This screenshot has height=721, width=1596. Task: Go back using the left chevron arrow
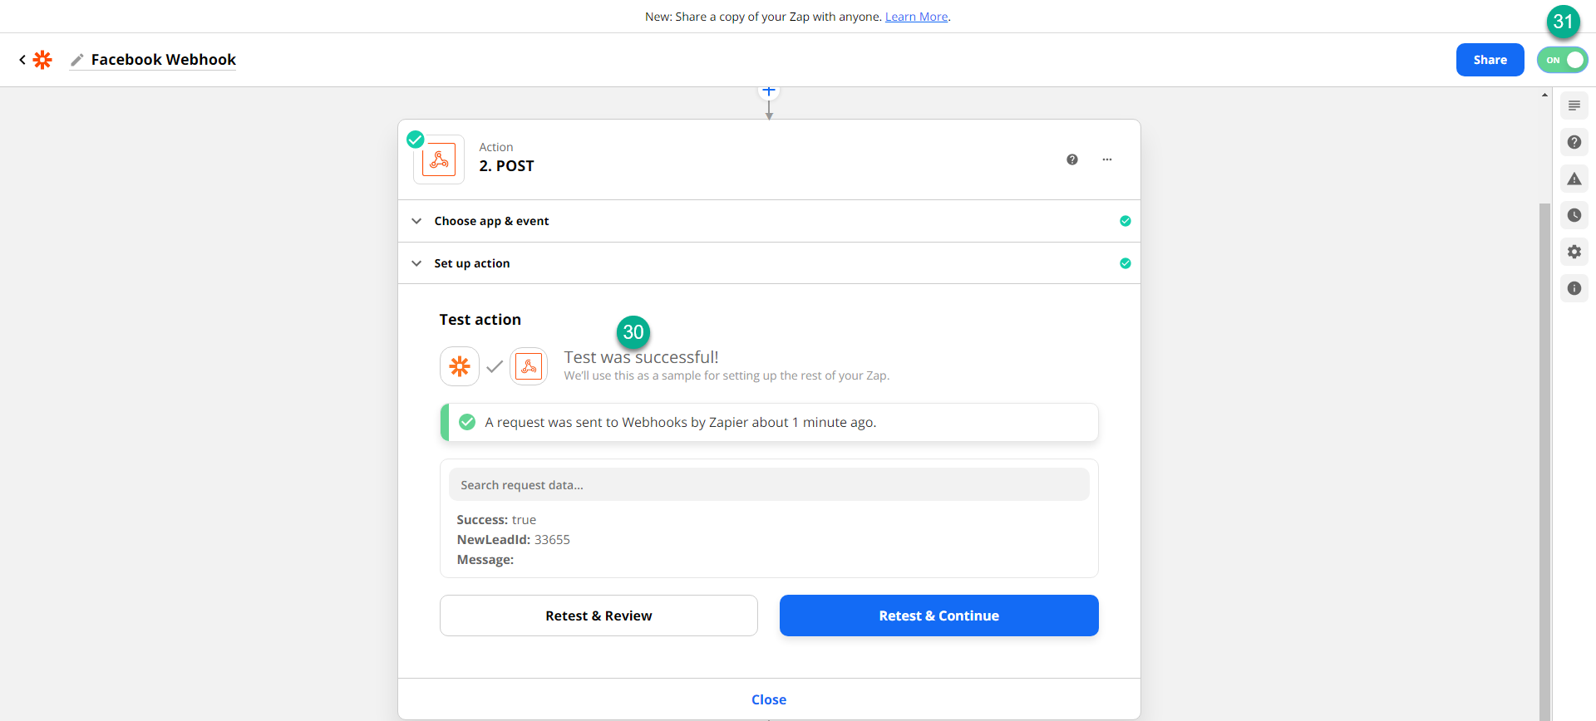click(22, 60)
